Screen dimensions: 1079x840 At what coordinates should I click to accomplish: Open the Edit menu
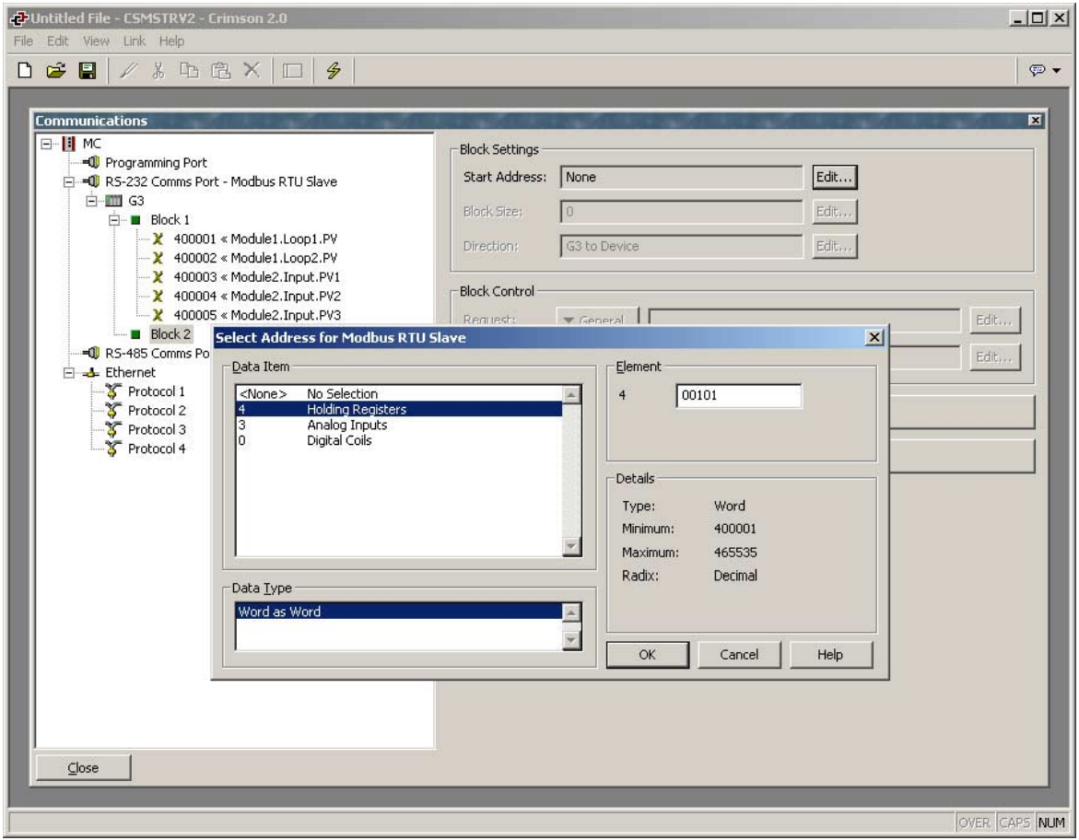(58, 41)
